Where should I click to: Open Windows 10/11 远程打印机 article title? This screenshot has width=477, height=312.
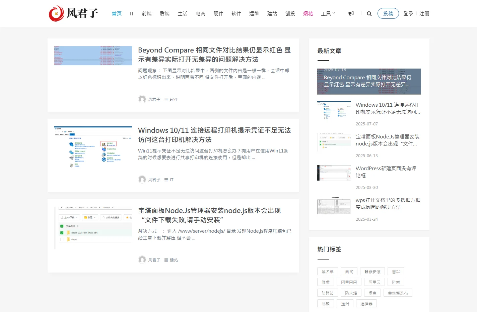[214, 135]
